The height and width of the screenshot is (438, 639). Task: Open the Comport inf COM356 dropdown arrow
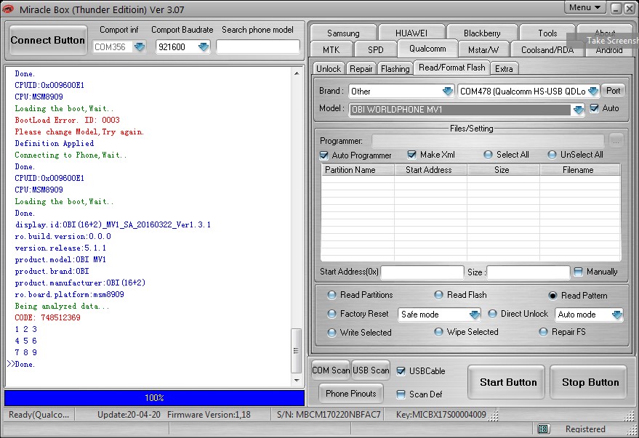(x=140, y=46)
